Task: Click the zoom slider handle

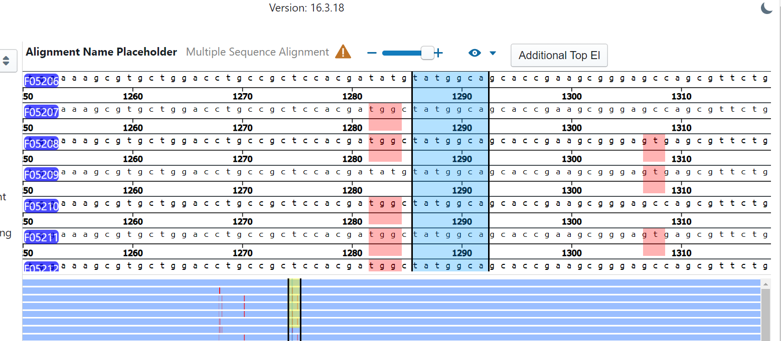Action: (x=427, y=53)
